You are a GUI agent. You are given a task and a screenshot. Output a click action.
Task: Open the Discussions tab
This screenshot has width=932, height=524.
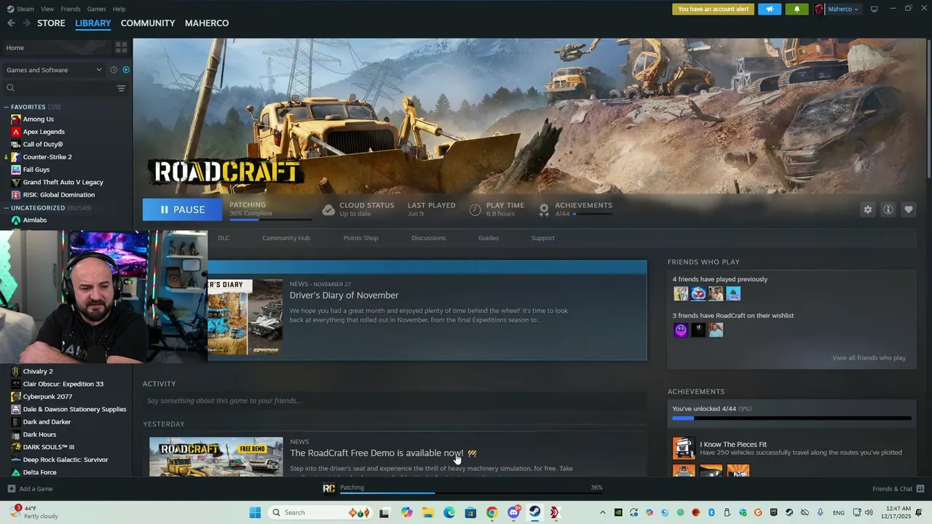tap(428, 238)
